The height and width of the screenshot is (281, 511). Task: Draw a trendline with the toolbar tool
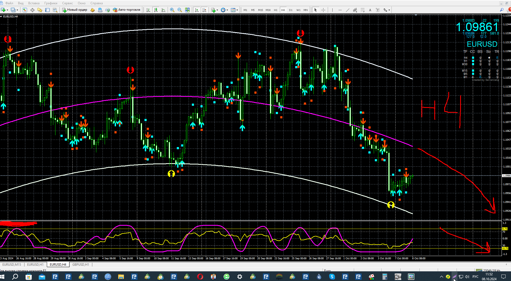[347, 10]
